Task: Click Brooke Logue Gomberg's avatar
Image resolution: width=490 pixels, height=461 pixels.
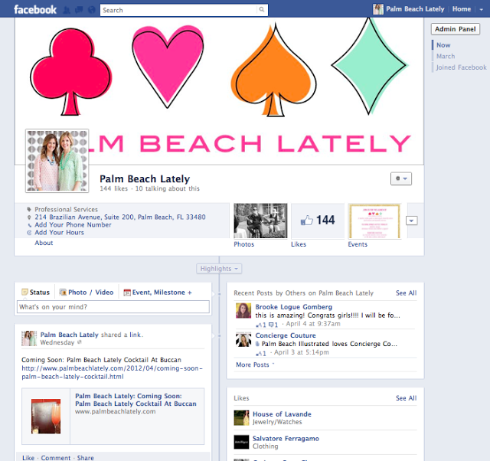Action: pyautogui.click(x=243, y=311)
